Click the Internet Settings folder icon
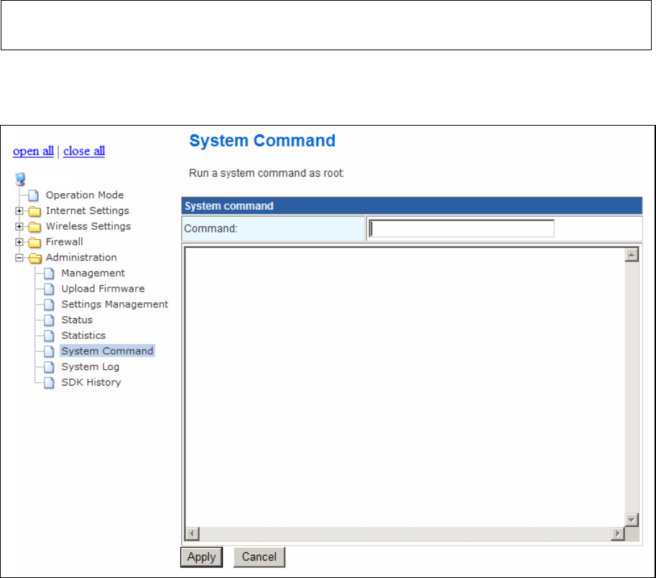The height and width of the screenshot is (578, 656). tap(34, 211)
